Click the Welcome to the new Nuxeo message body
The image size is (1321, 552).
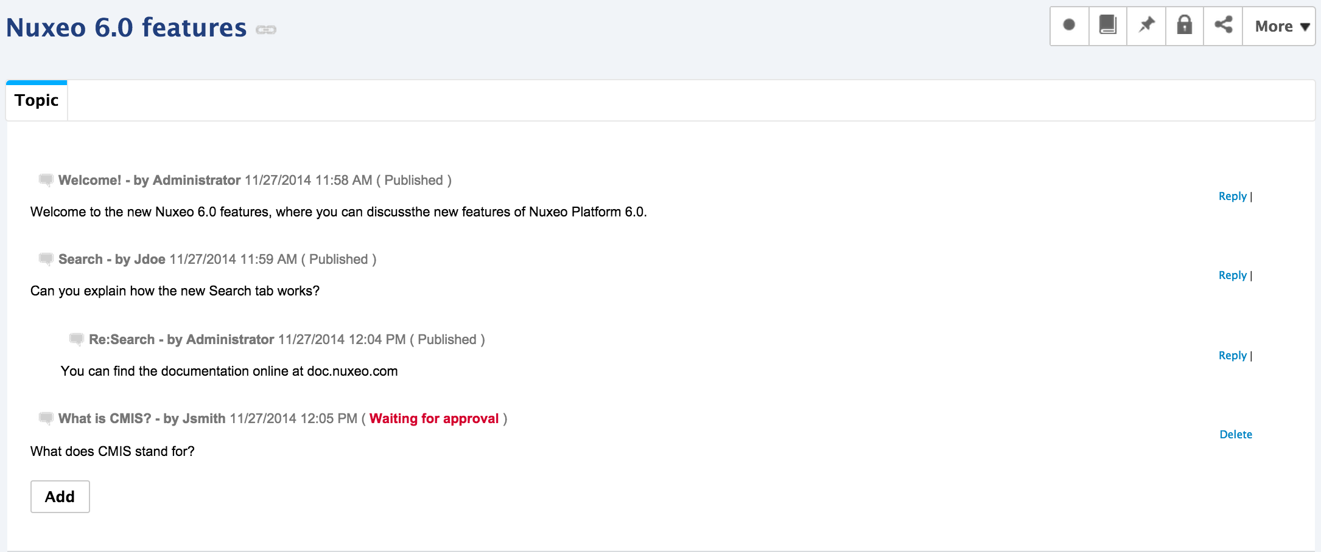[338, 212]
